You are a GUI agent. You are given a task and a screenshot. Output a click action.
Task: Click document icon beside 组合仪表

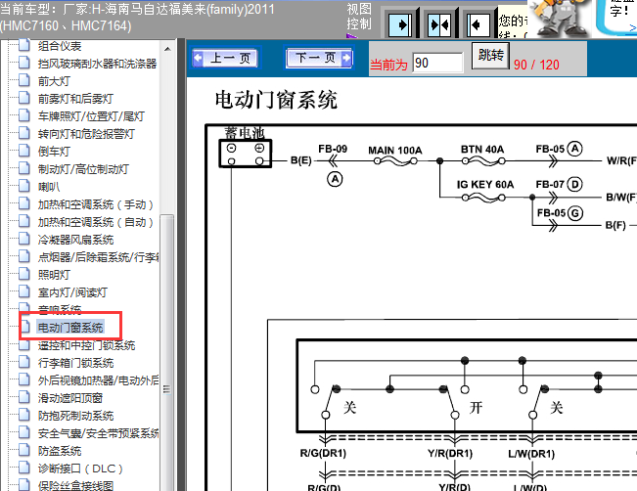(24, 45)
